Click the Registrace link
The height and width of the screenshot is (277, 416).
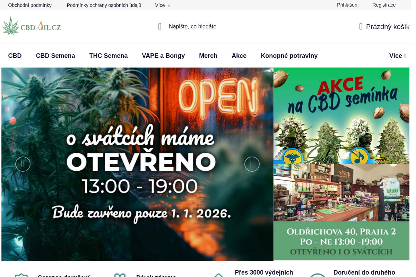pos(384,5)
